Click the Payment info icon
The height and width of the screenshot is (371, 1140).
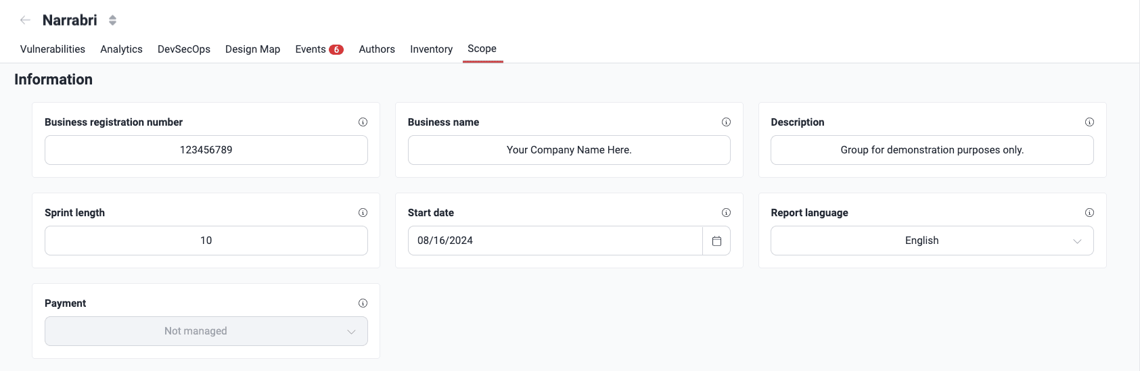click(363, 303)
